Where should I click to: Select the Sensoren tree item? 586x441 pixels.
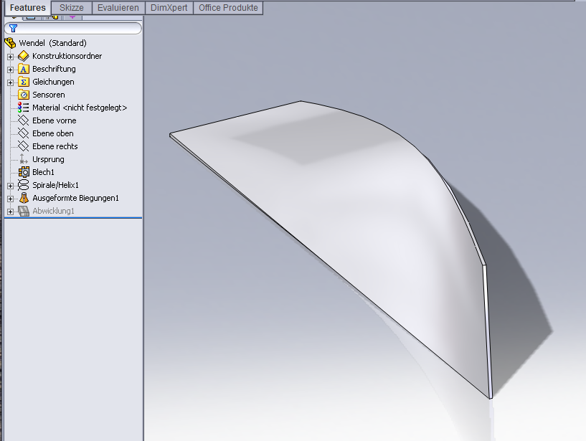[49, 95]
